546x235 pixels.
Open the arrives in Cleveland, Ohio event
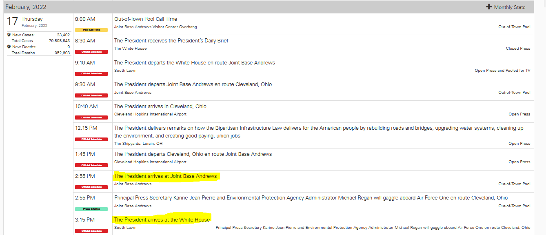(160, 106)
